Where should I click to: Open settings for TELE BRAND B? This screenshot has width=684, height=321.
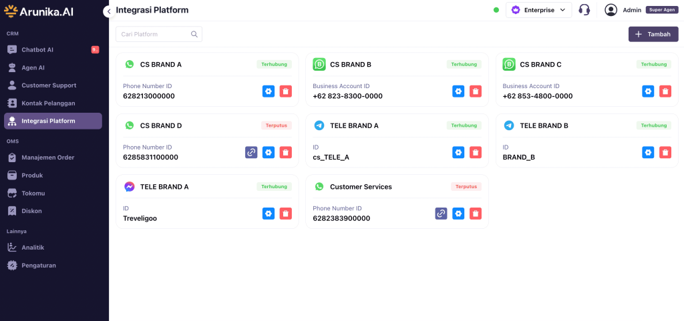648,152
